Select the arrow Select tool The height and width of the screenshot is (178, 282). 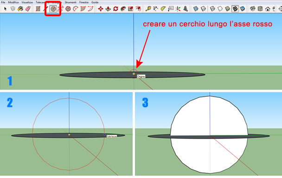(5, 9)
